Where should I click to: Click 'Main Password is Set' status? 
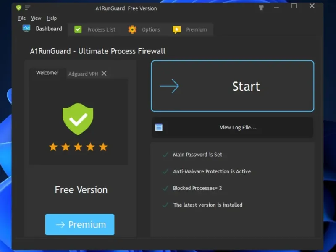(197, 155)
